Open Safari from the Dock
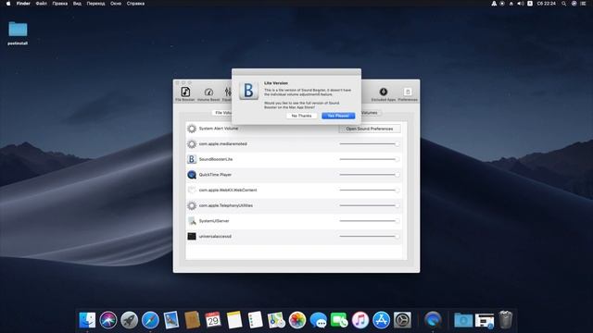The width and height of the screenshot is (593, 333). click(x=150, y=320)
